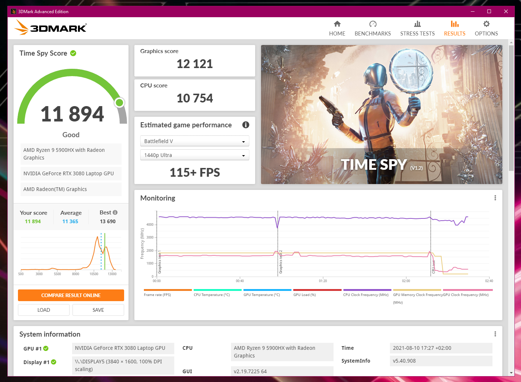
Task: Click the Time Spy hero image
Action: click(382, 115)
